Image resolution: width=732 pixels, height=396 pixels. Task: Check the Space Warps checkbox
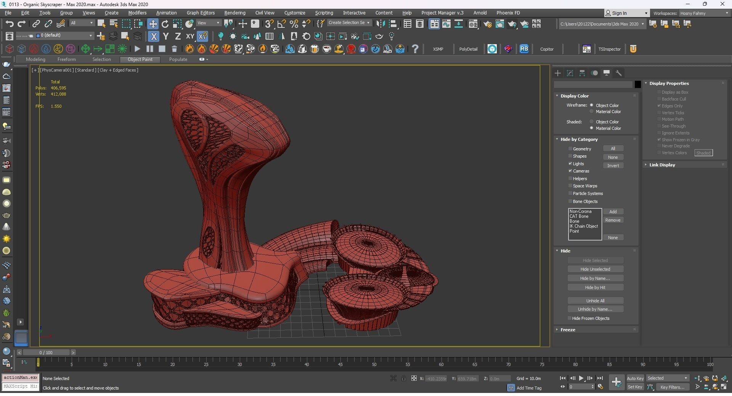[x=570, y=186]
